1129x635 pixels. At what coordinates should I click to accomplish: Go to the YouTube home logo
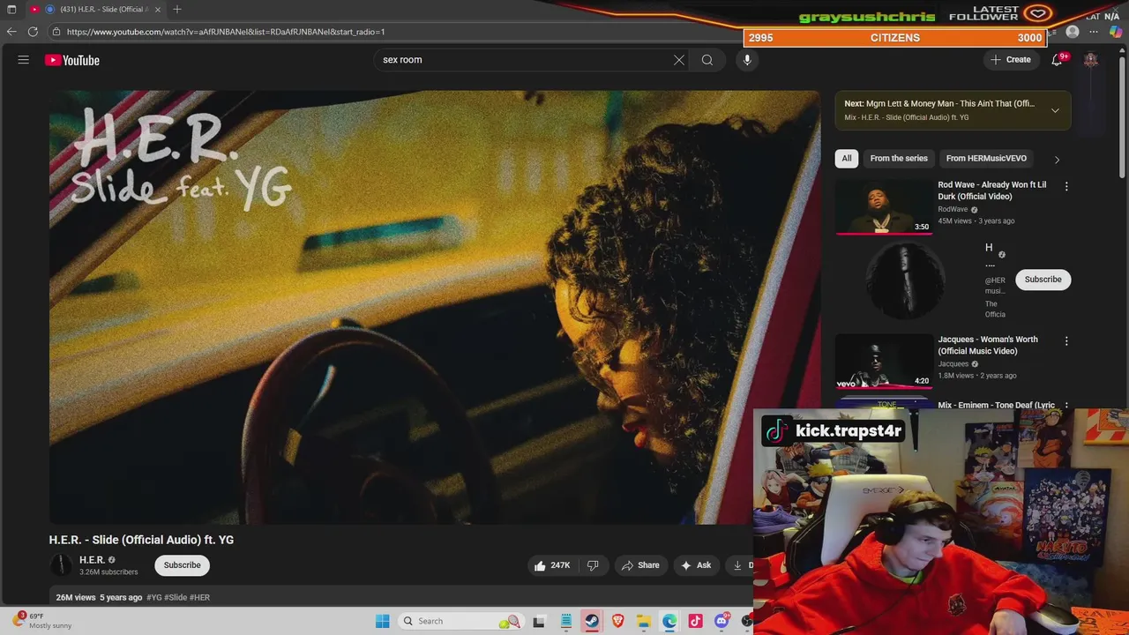pyautogui.click(x=72, y=60)
